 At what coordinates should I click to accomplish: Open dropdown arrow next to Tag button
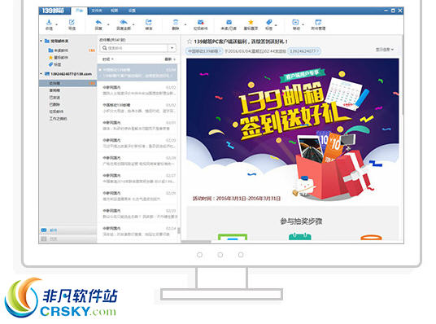tap(276, 25)
